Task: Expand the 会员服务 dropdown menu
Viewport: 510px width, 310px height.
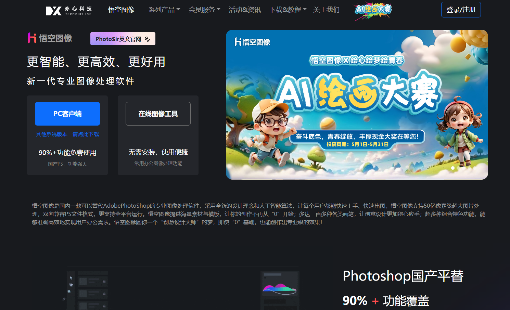Action: click(x=204, y=10)
